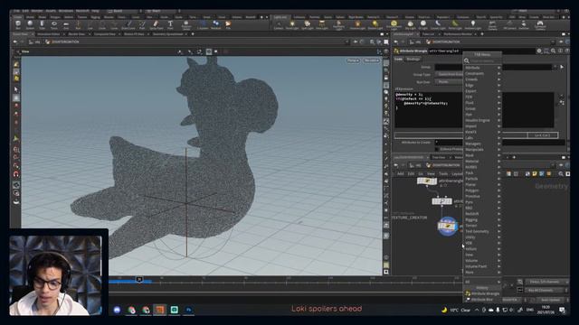
Task: Click the blue-highlighted display node
Action: click(447, 227)
